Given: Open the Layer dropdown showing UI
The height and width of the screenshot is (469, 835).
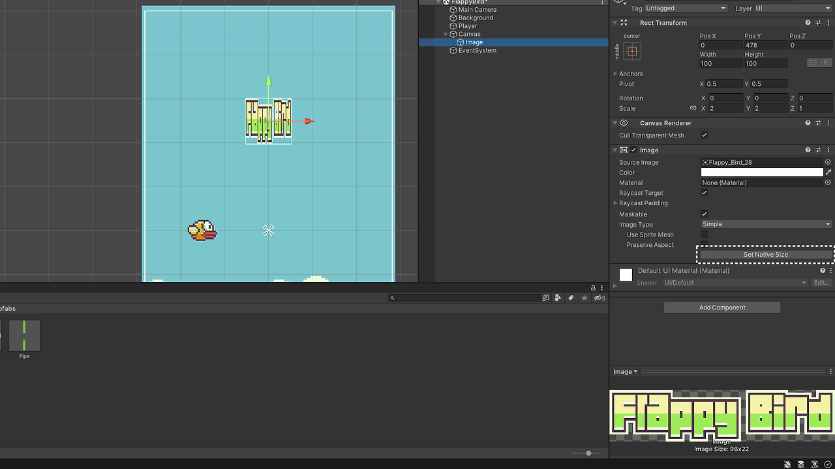Looking at the screenshot, I should click(793, 8).
